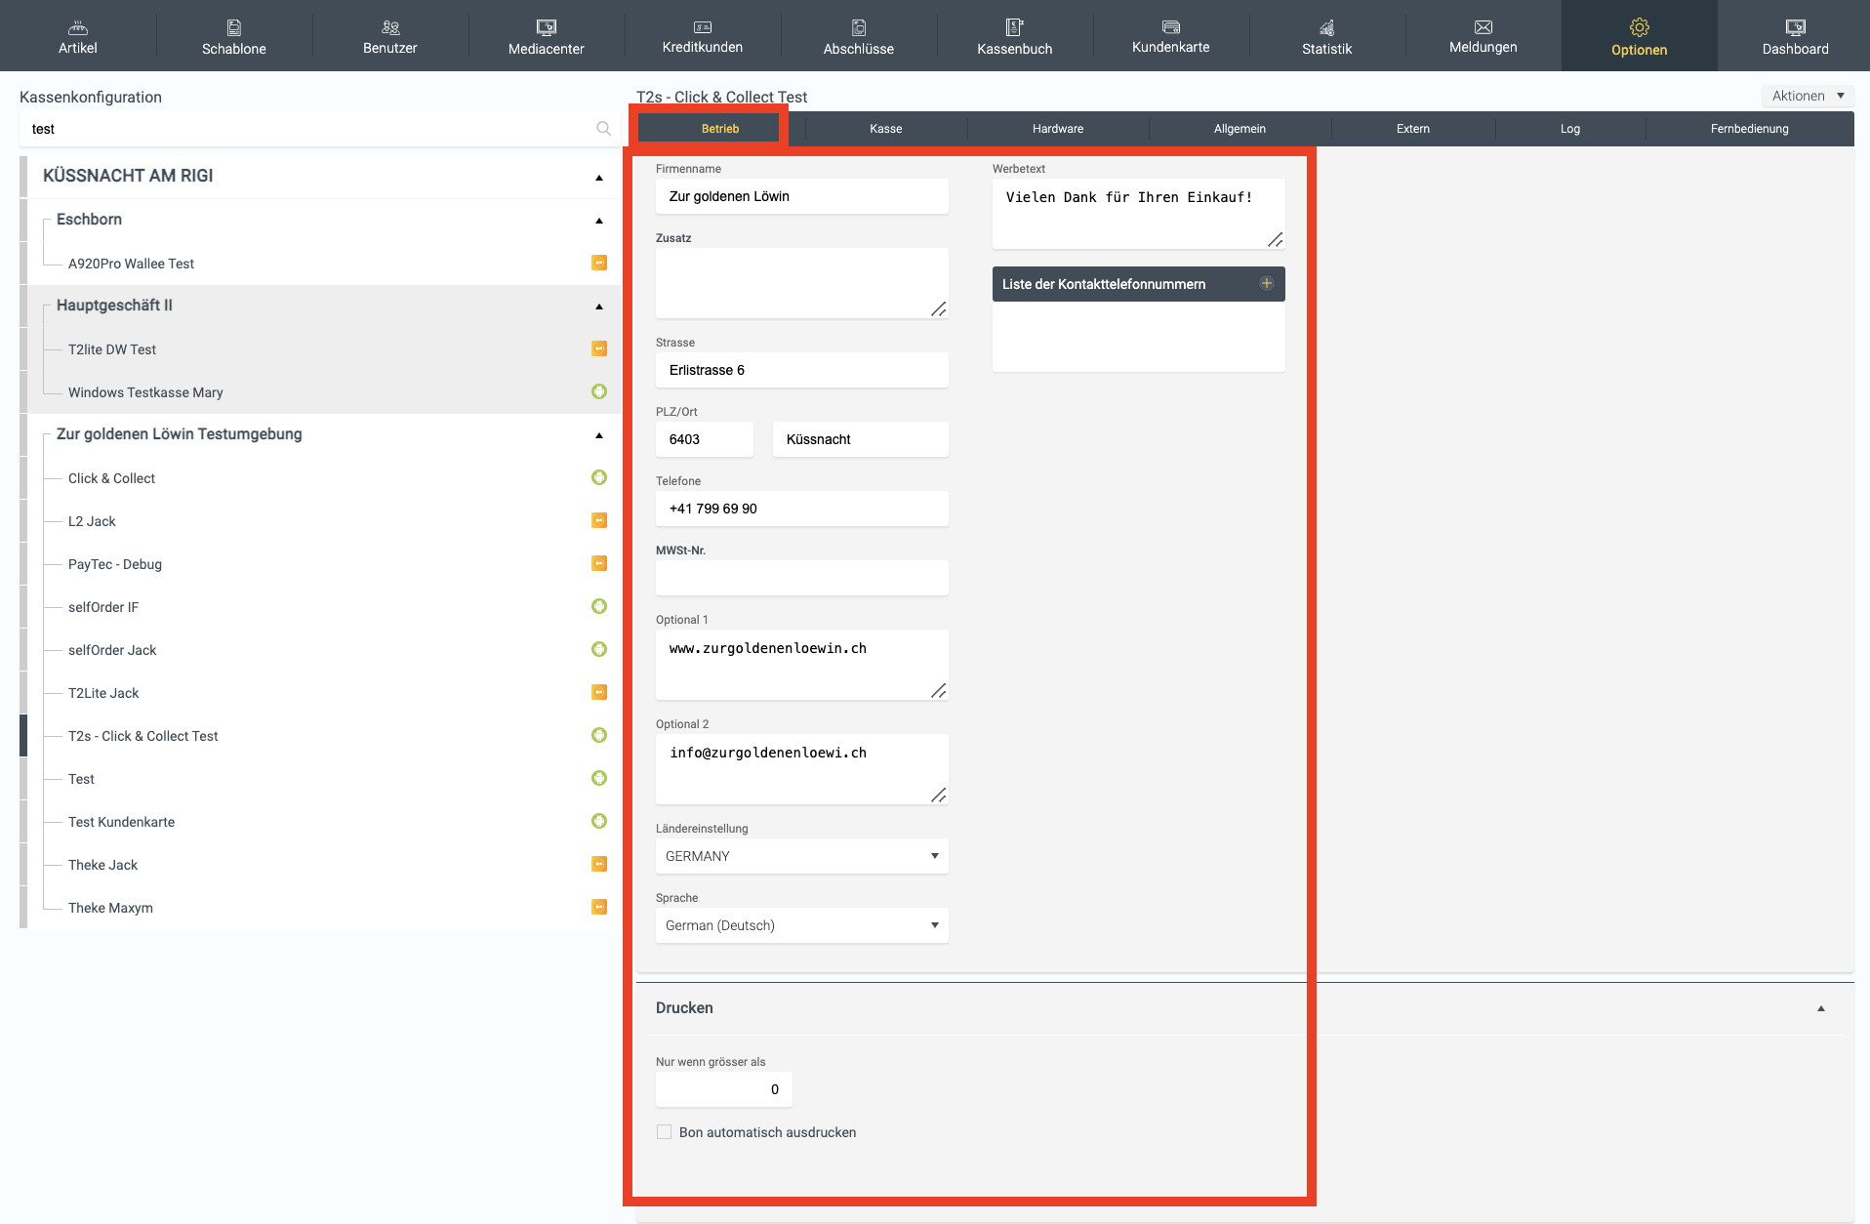Switch to the Fernbedienung tab
This screenshot has height=1224, width=1870.
(1748, 129)
